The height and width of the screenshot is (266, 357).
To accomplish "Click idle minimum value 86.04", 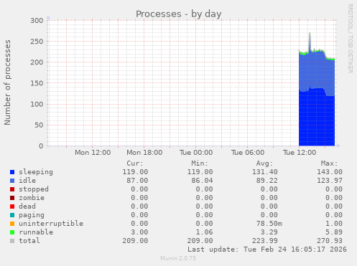I will [202, 181].
